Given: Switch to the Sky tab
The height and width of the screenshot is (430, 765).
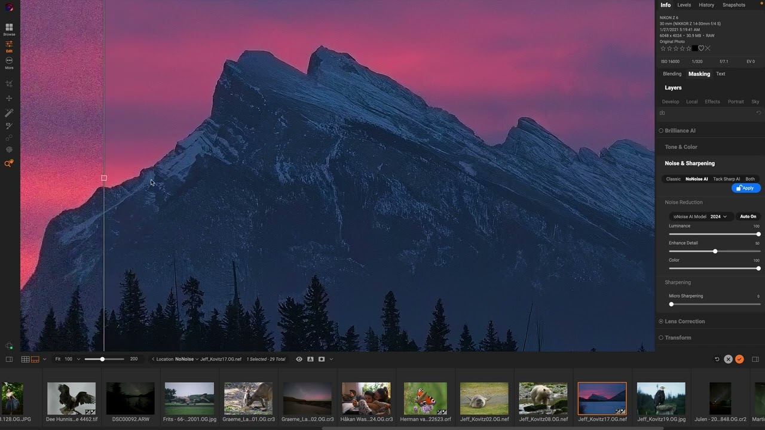Looking at the screenshot, I should coord(755,102).
